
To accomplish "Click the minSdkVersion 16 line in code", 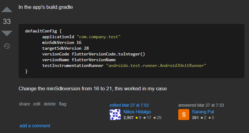I will coord(62,43).
